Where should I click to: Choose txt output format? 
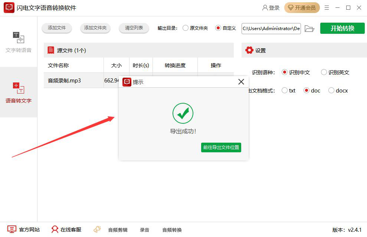coord(288,90)
